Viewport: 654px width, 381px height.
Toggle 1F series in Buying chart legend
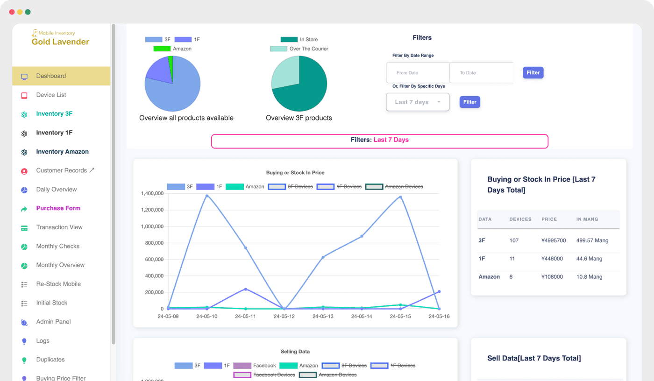209,187
